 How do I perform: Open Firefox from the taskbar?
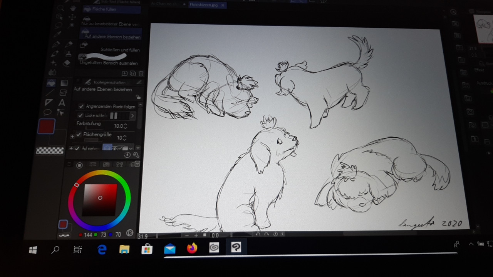(x=192, y=249)
